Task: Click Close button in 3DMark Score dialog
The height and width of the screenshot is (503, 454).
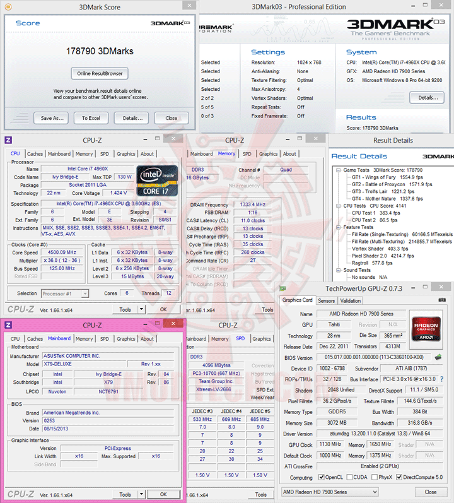Action: coord(171,118)
